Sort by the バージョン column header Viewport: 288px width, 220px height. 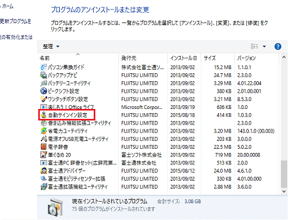click(x=246, y=58)
